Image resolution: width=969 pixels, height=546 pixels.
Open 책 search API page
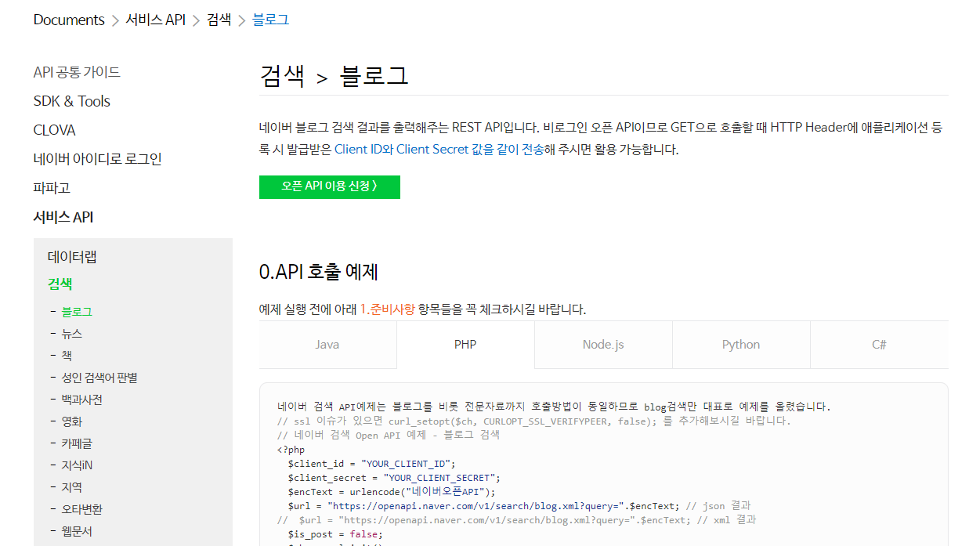(67, 356)
